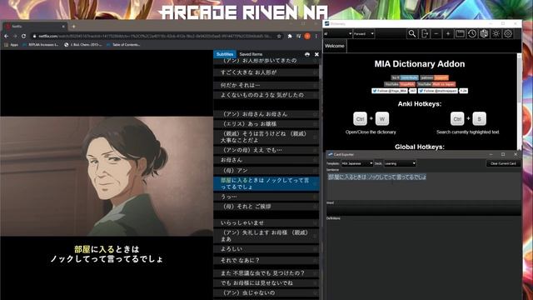Viewport: 533px width, 300px height.
Task: Select subtitle line いらっしゃいませ
Action: click(266, 222)
